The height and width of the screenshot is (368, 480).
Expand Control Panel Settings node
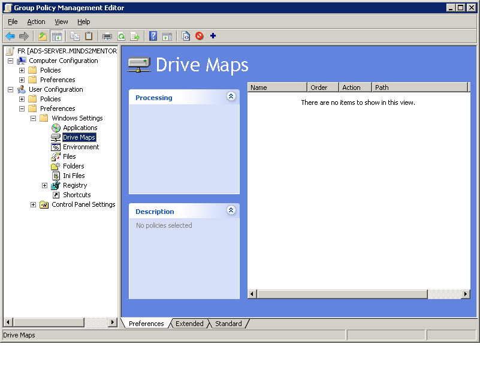[x=34, y=204]
